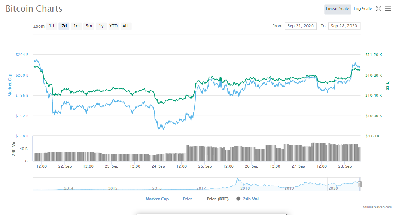Click the From date field
Viewport: 401px width, 215px height.
pos(300,26)
